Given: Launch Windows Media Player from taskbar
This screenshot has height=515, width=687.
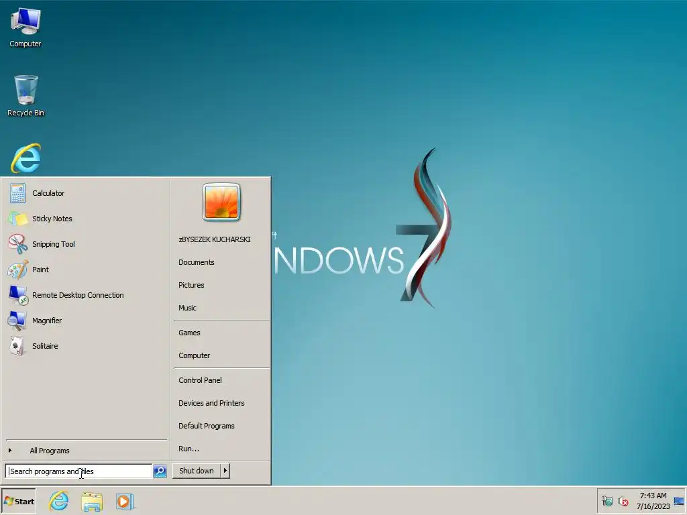Looking at the screenshot, I should [124, 501].
